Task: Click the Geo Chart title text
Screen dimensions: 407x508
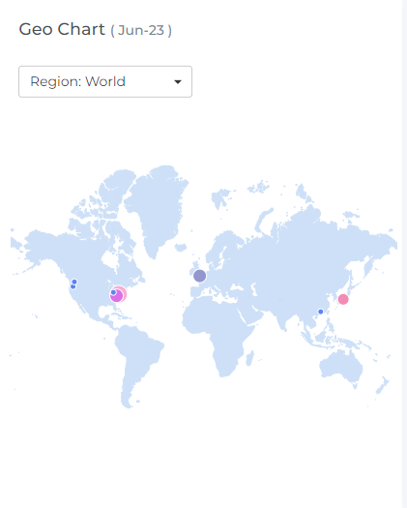Action: [x=62, y=29]
